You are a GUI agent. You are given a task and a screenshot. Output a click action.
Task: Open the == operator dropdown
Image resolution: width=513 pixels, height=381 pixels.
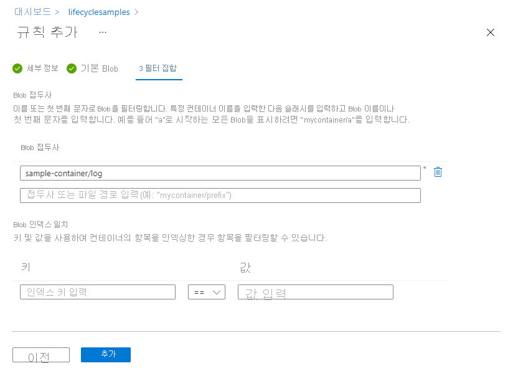tap(206, 291)
